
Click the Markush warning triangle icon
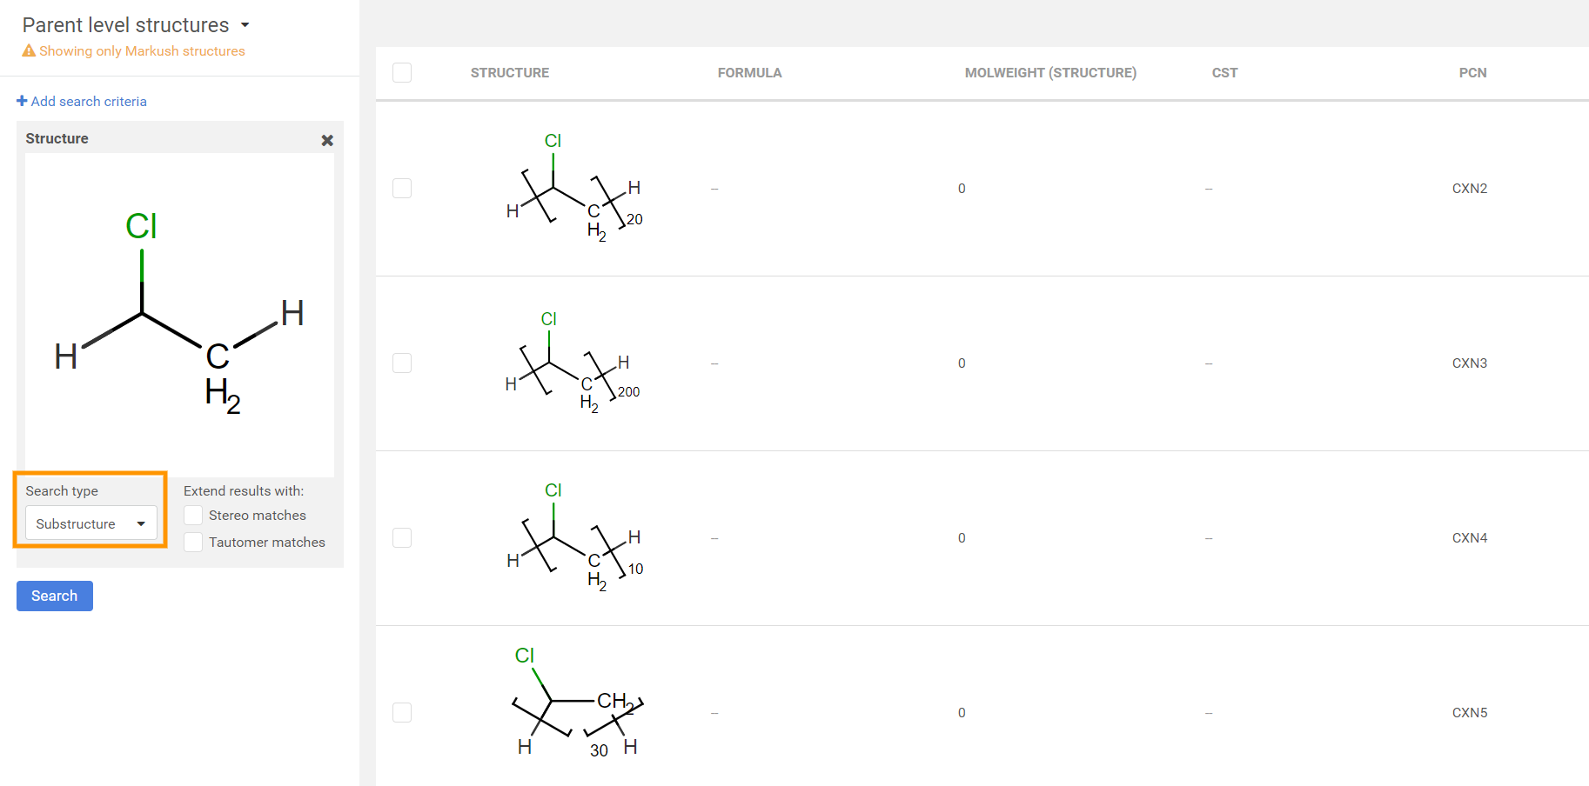tap(29, 51)
